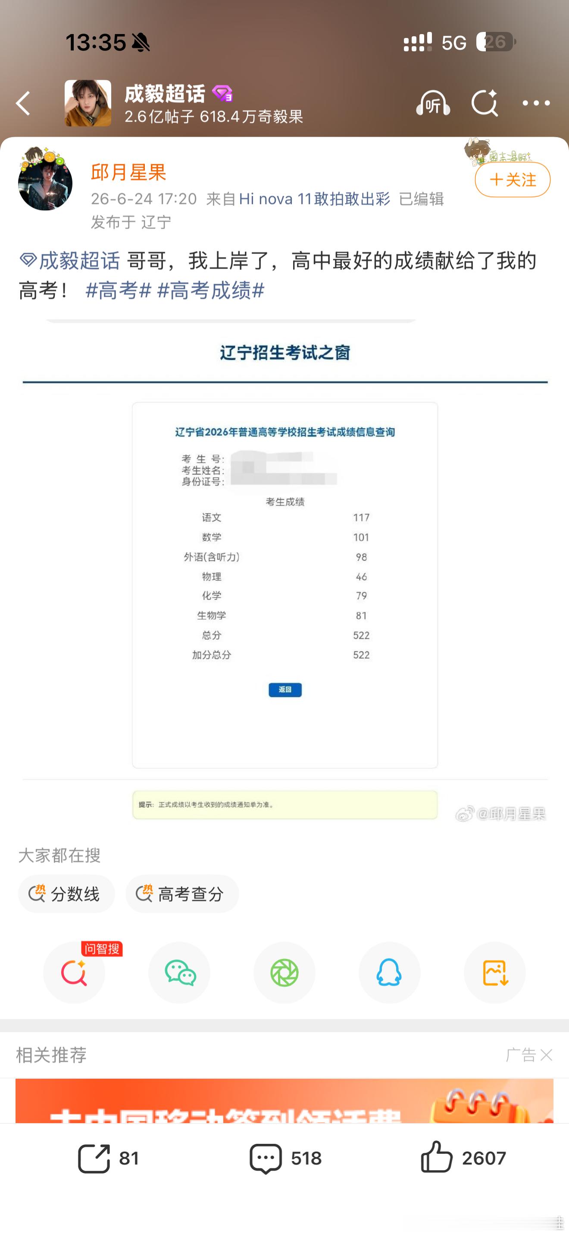Open the username 邱月星果

[x=128, y=172]
